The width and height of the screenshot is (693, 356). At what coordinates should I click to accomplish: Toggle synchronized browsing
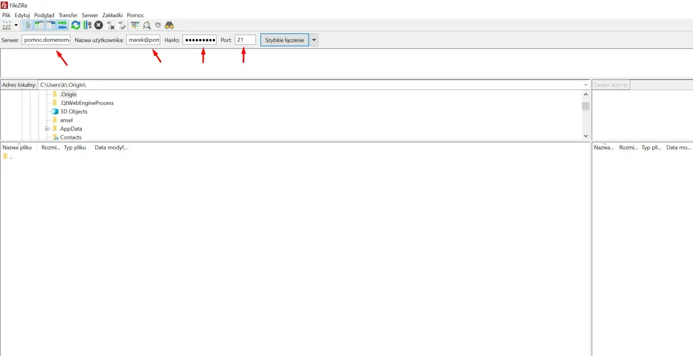[x=158, y=25]
